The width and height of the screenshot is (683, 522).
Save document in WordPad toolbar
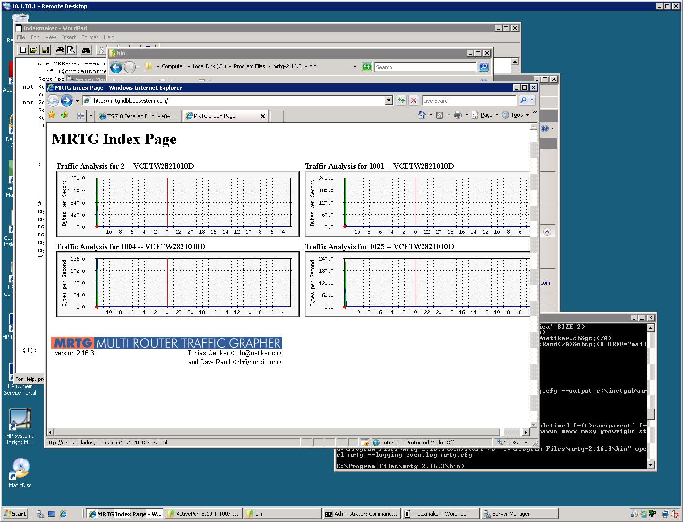pyautogui.click(x=45, y=49)
